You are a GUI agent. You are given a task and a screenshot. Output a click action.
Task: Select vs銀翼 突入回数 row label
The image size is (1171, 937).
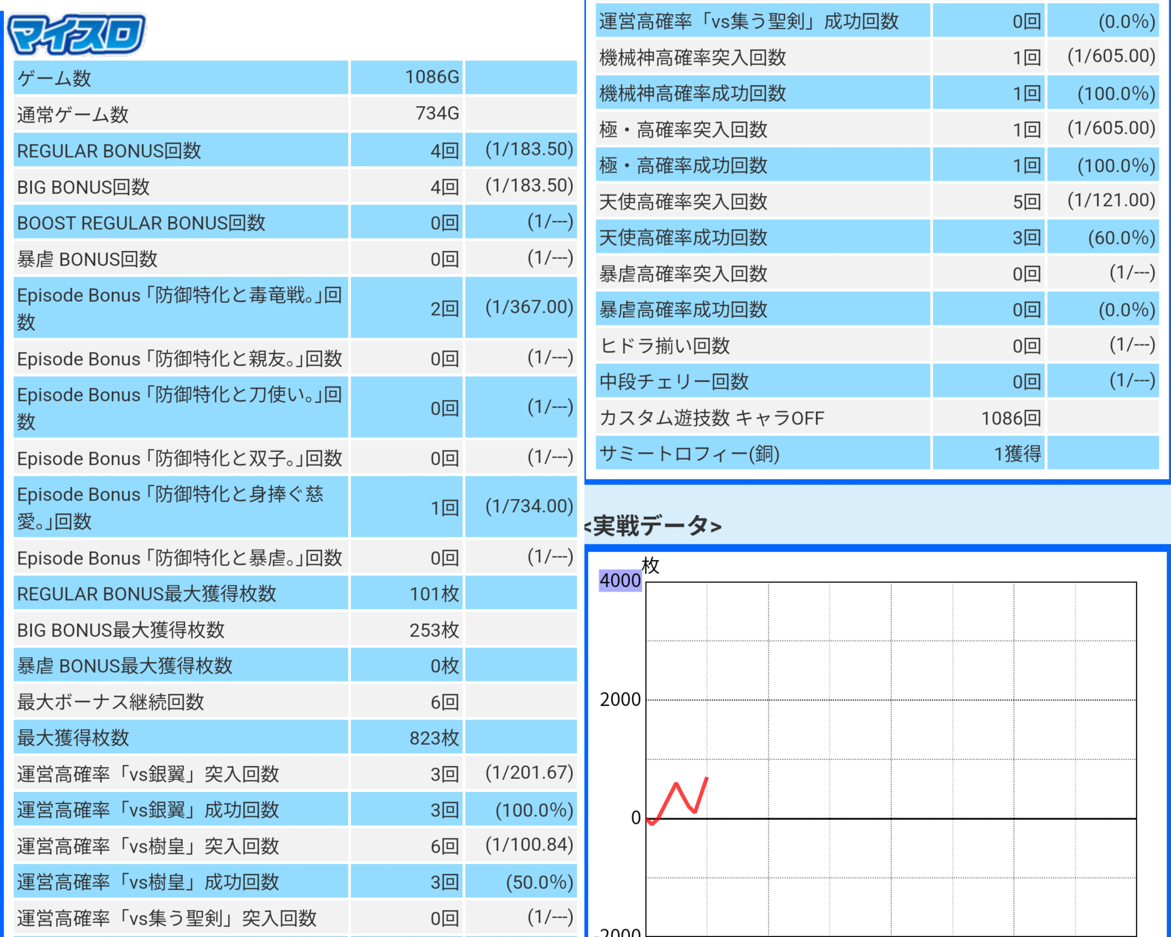[x=148, y=774]
